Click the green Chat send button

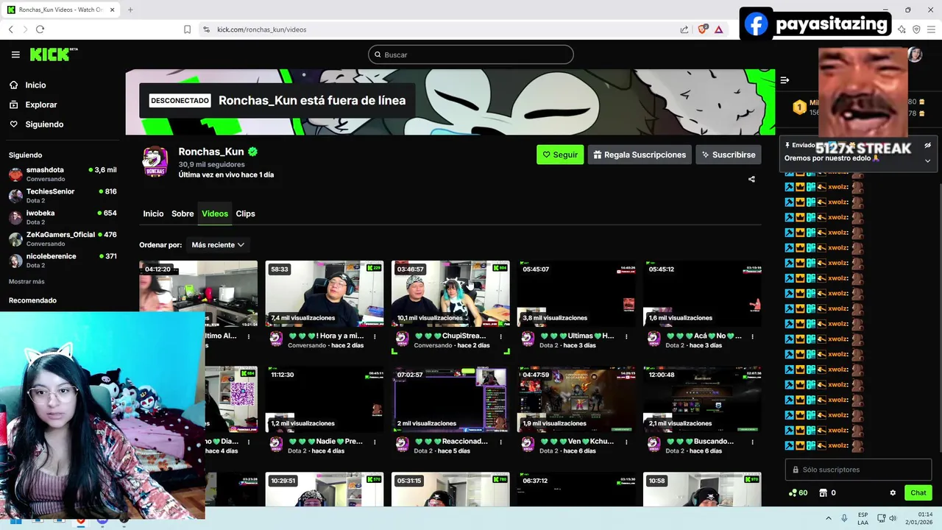click(918, 493)
